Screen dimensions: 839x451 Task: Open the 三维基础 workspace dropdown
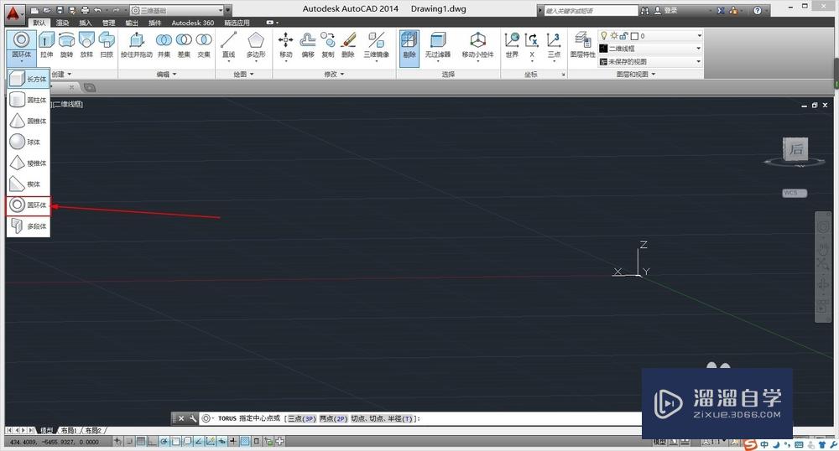click(220, 10)
